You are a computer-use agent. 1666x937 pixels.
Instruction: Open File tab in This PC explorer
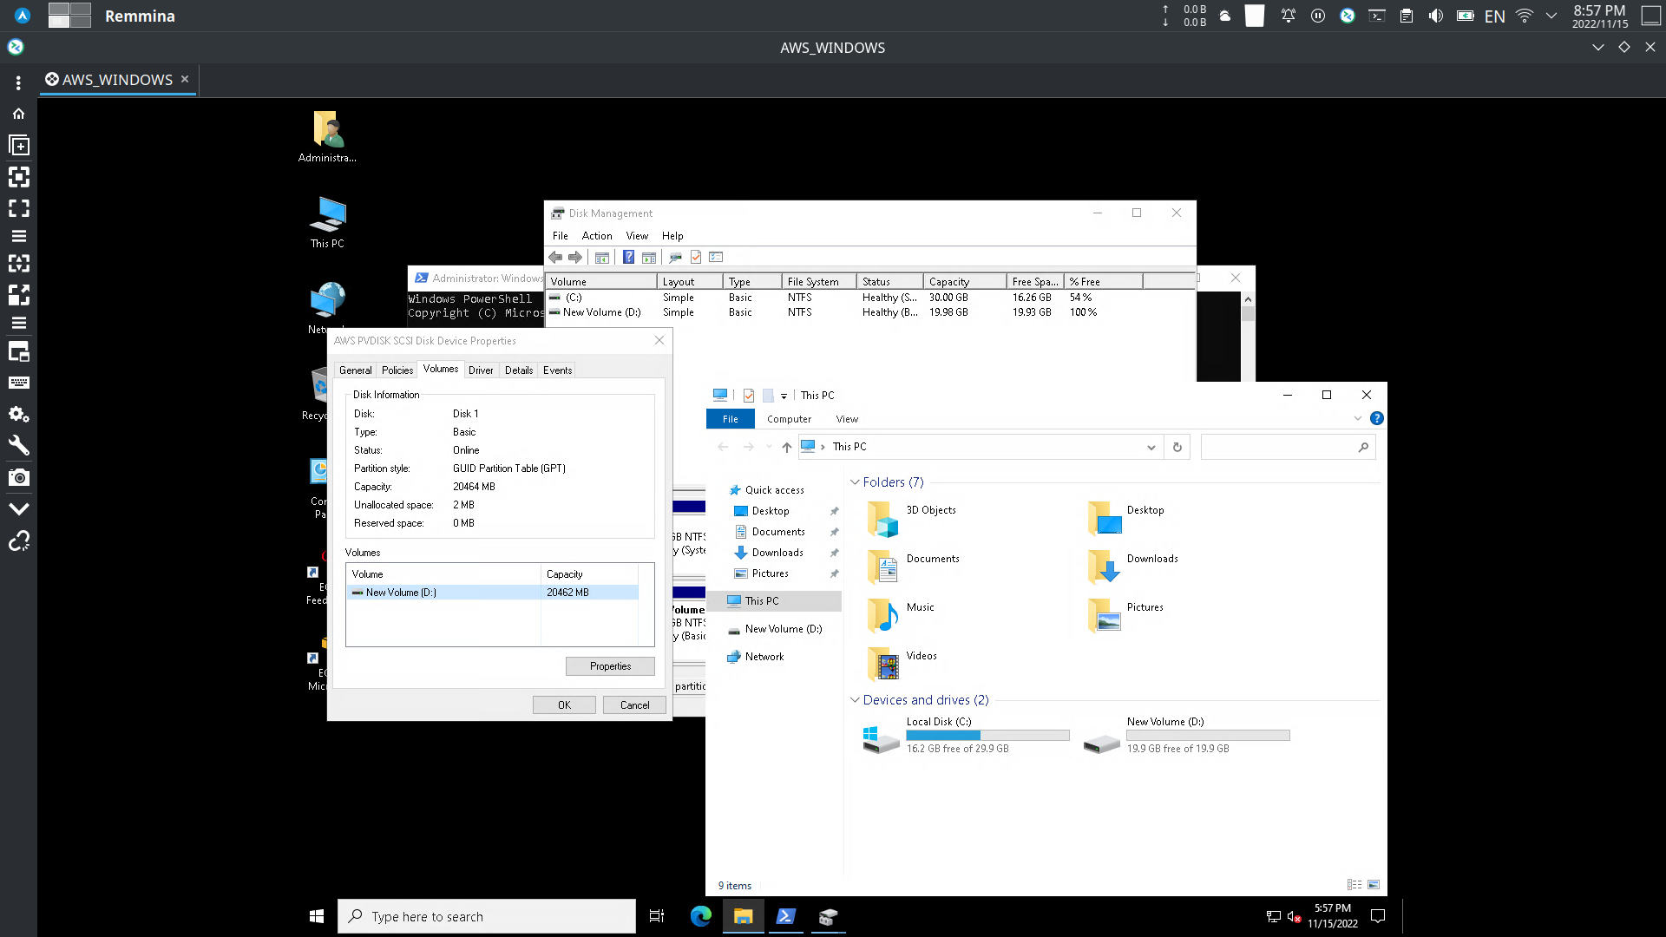coord(731,419)
